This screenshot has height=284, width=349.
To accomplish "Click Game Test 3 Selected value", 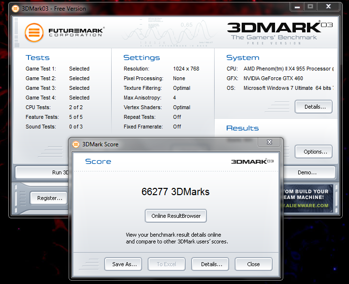I will tap(79, 88).
